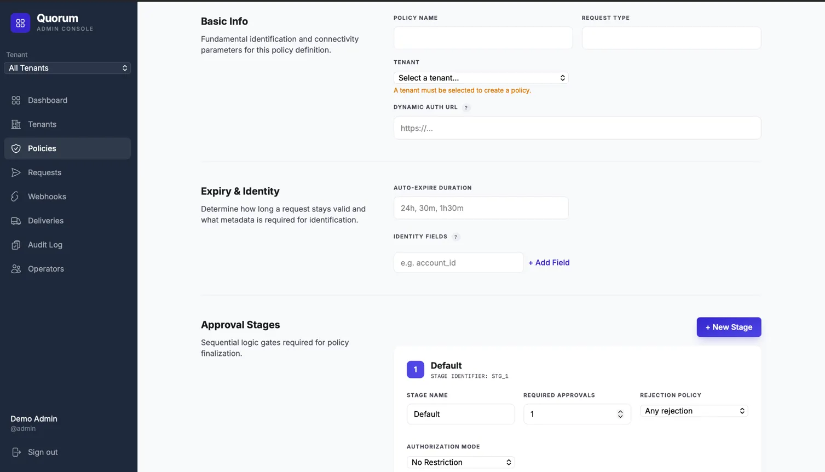Click the Required Approvals number field
The width and height of the screenshot is (825, 472).
[x=577, y=414]
